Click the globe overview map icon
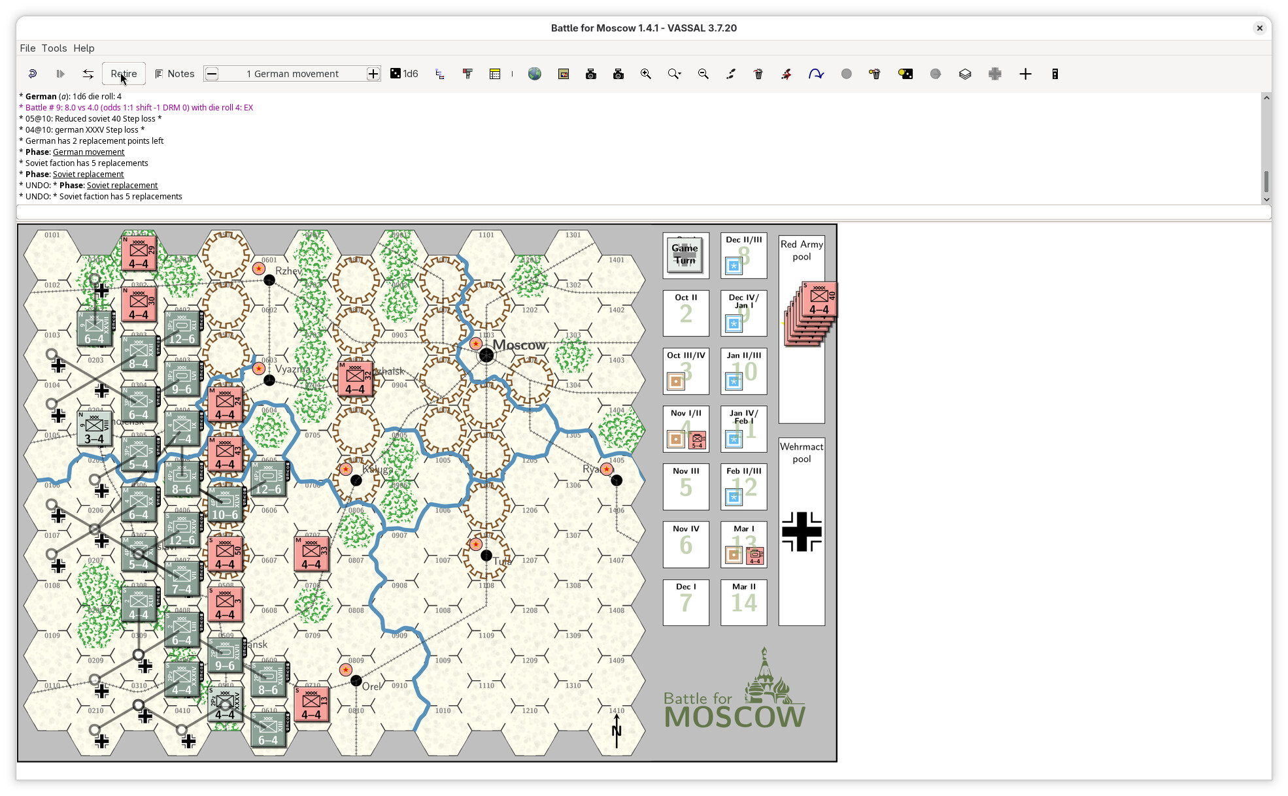This screenshot has width=1288, height=796. click(x=535, y=74)
